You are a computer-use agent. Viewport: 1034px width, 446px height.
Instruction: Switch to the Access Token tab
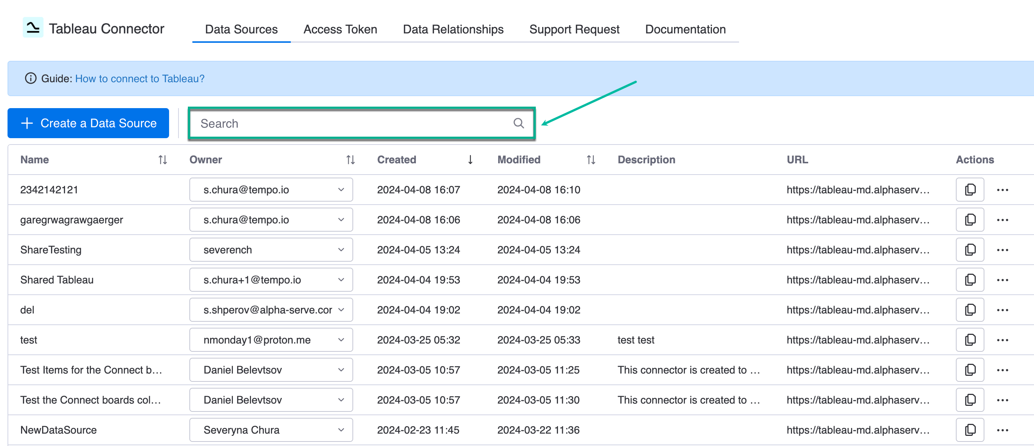click(340, 29)
